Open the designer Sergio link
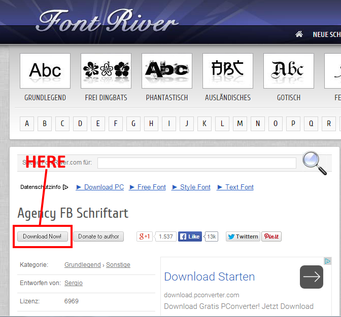 74,283
